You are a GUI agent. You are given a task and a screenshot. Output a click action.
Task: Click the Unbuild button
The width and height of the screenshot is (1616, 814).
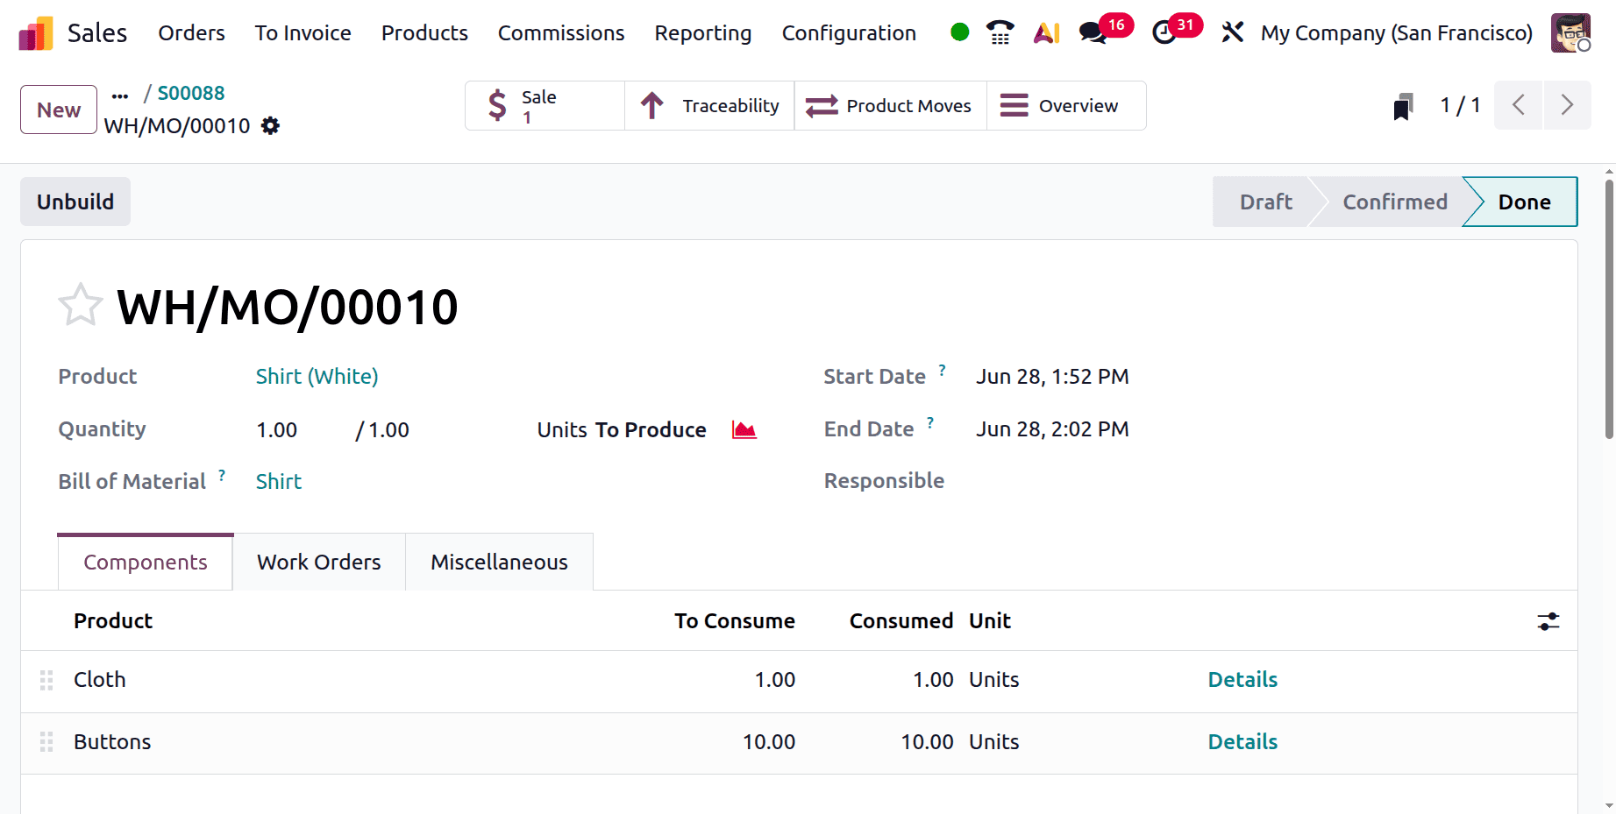(x=75, y=202)
